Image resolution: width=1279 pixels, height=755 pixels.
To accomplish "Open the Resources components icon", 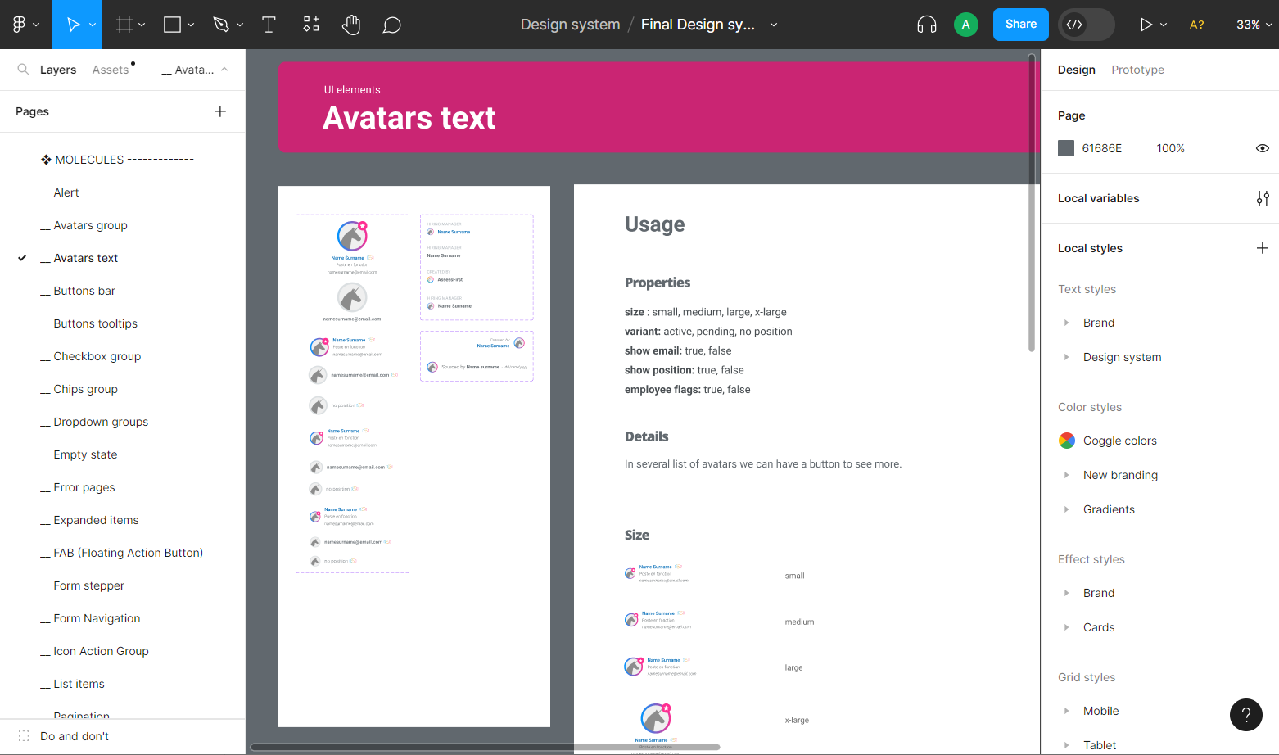I will pos(311,25).
